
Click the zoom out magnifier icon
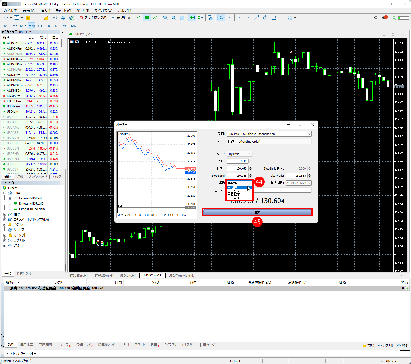coord(174,18)
